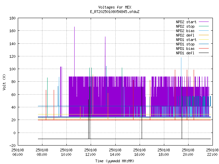
Task: Click the NPD1 stop legend label
Action: pyautogui.click(x=185, y=44)
